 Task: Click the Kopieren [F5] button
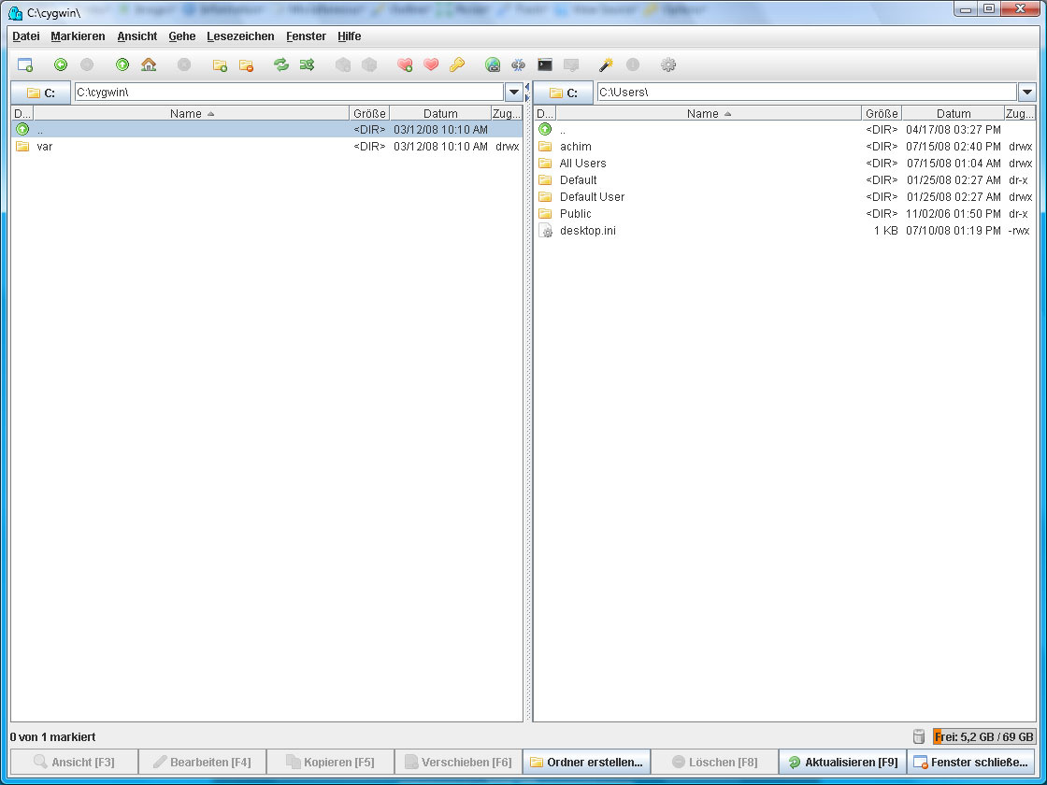(x=331, y=762)
